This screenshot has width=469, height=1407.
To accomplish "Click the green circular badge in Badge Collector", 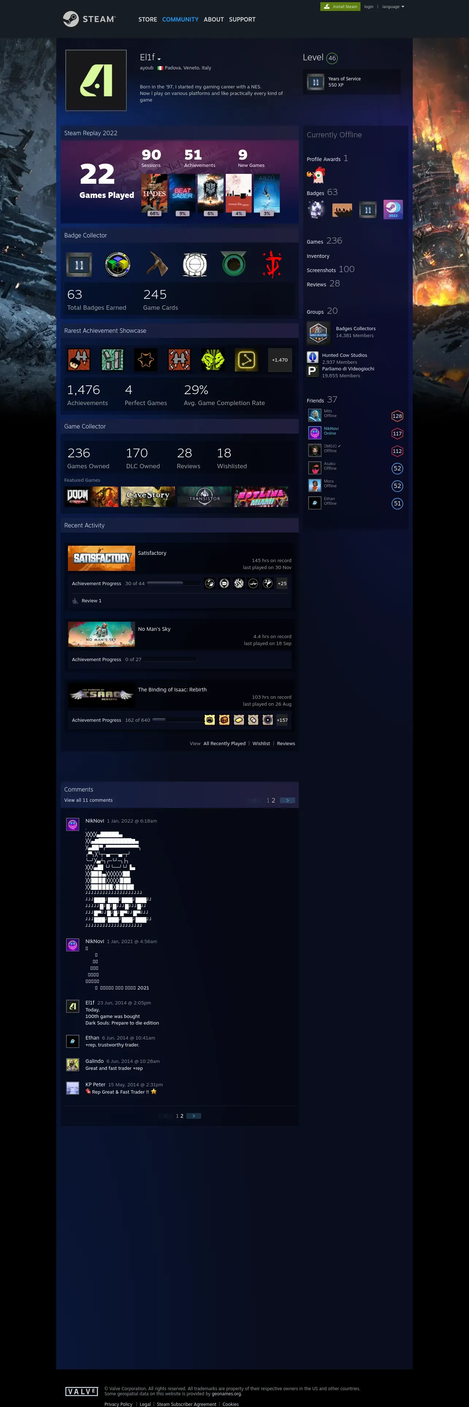I will (234, 265).
